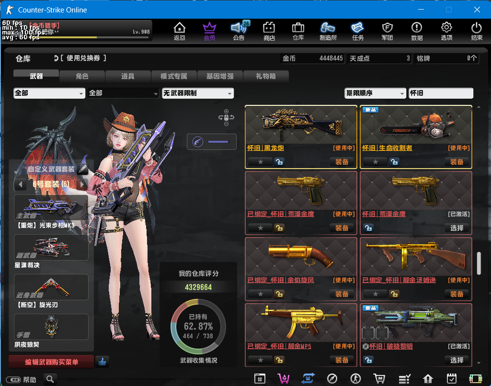The width and height of the screenshot is (491, 386).
Task: Toggle the lock on 怀旧|生命收割者
Action: point(394,162)
